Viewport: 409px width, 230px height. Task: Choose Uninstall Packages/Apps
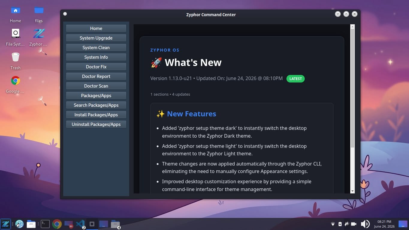(96, 124)
